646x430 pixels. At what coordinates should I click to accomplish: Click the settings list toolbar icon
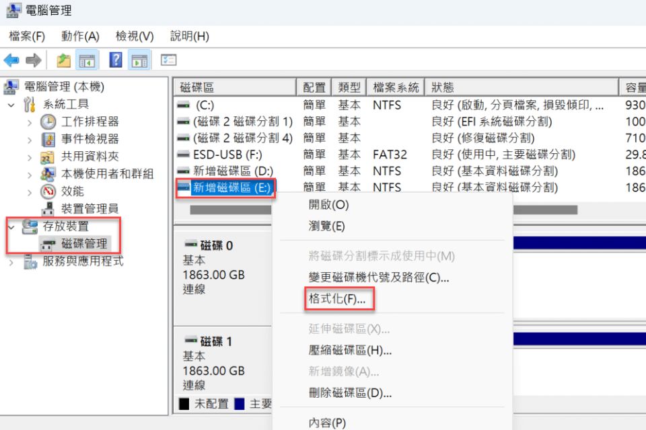[x=168, y=60]
